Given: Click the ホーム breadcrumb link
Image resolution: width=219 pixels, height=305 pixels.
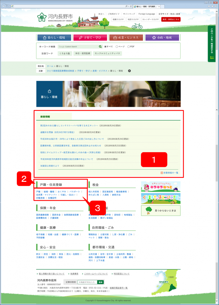Looking at the screenshot, I should click(x=50, y=66).
